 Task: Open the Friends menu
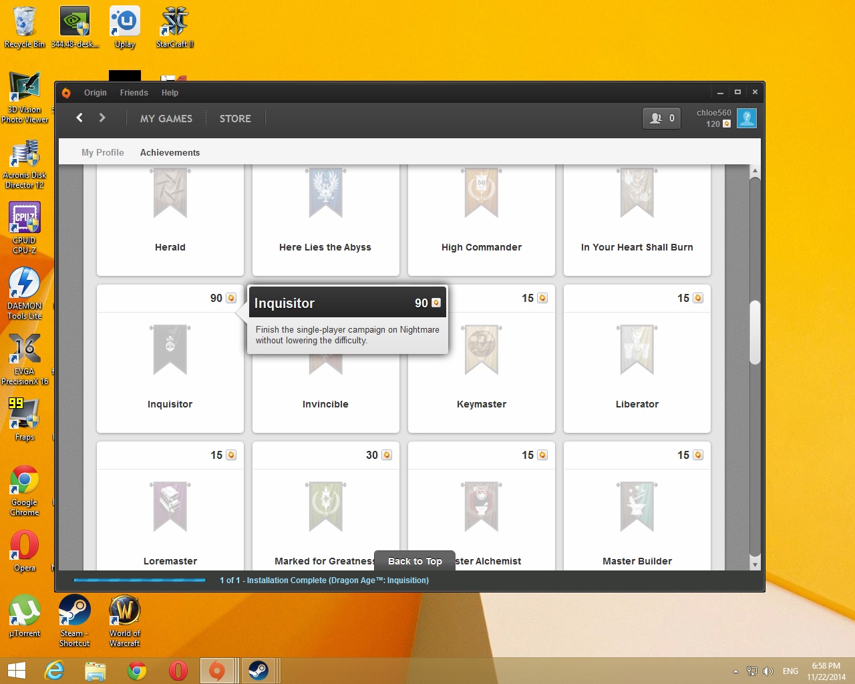134,93
